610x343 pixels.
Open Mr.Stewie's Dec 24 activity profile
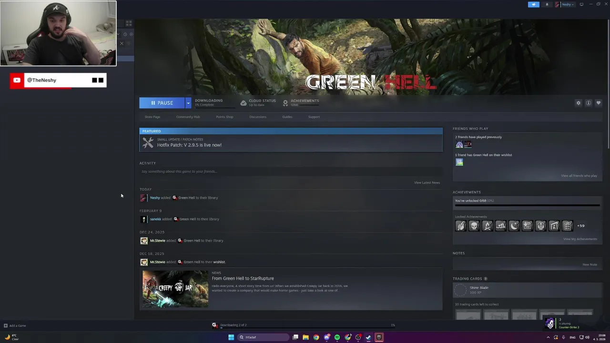158,241
